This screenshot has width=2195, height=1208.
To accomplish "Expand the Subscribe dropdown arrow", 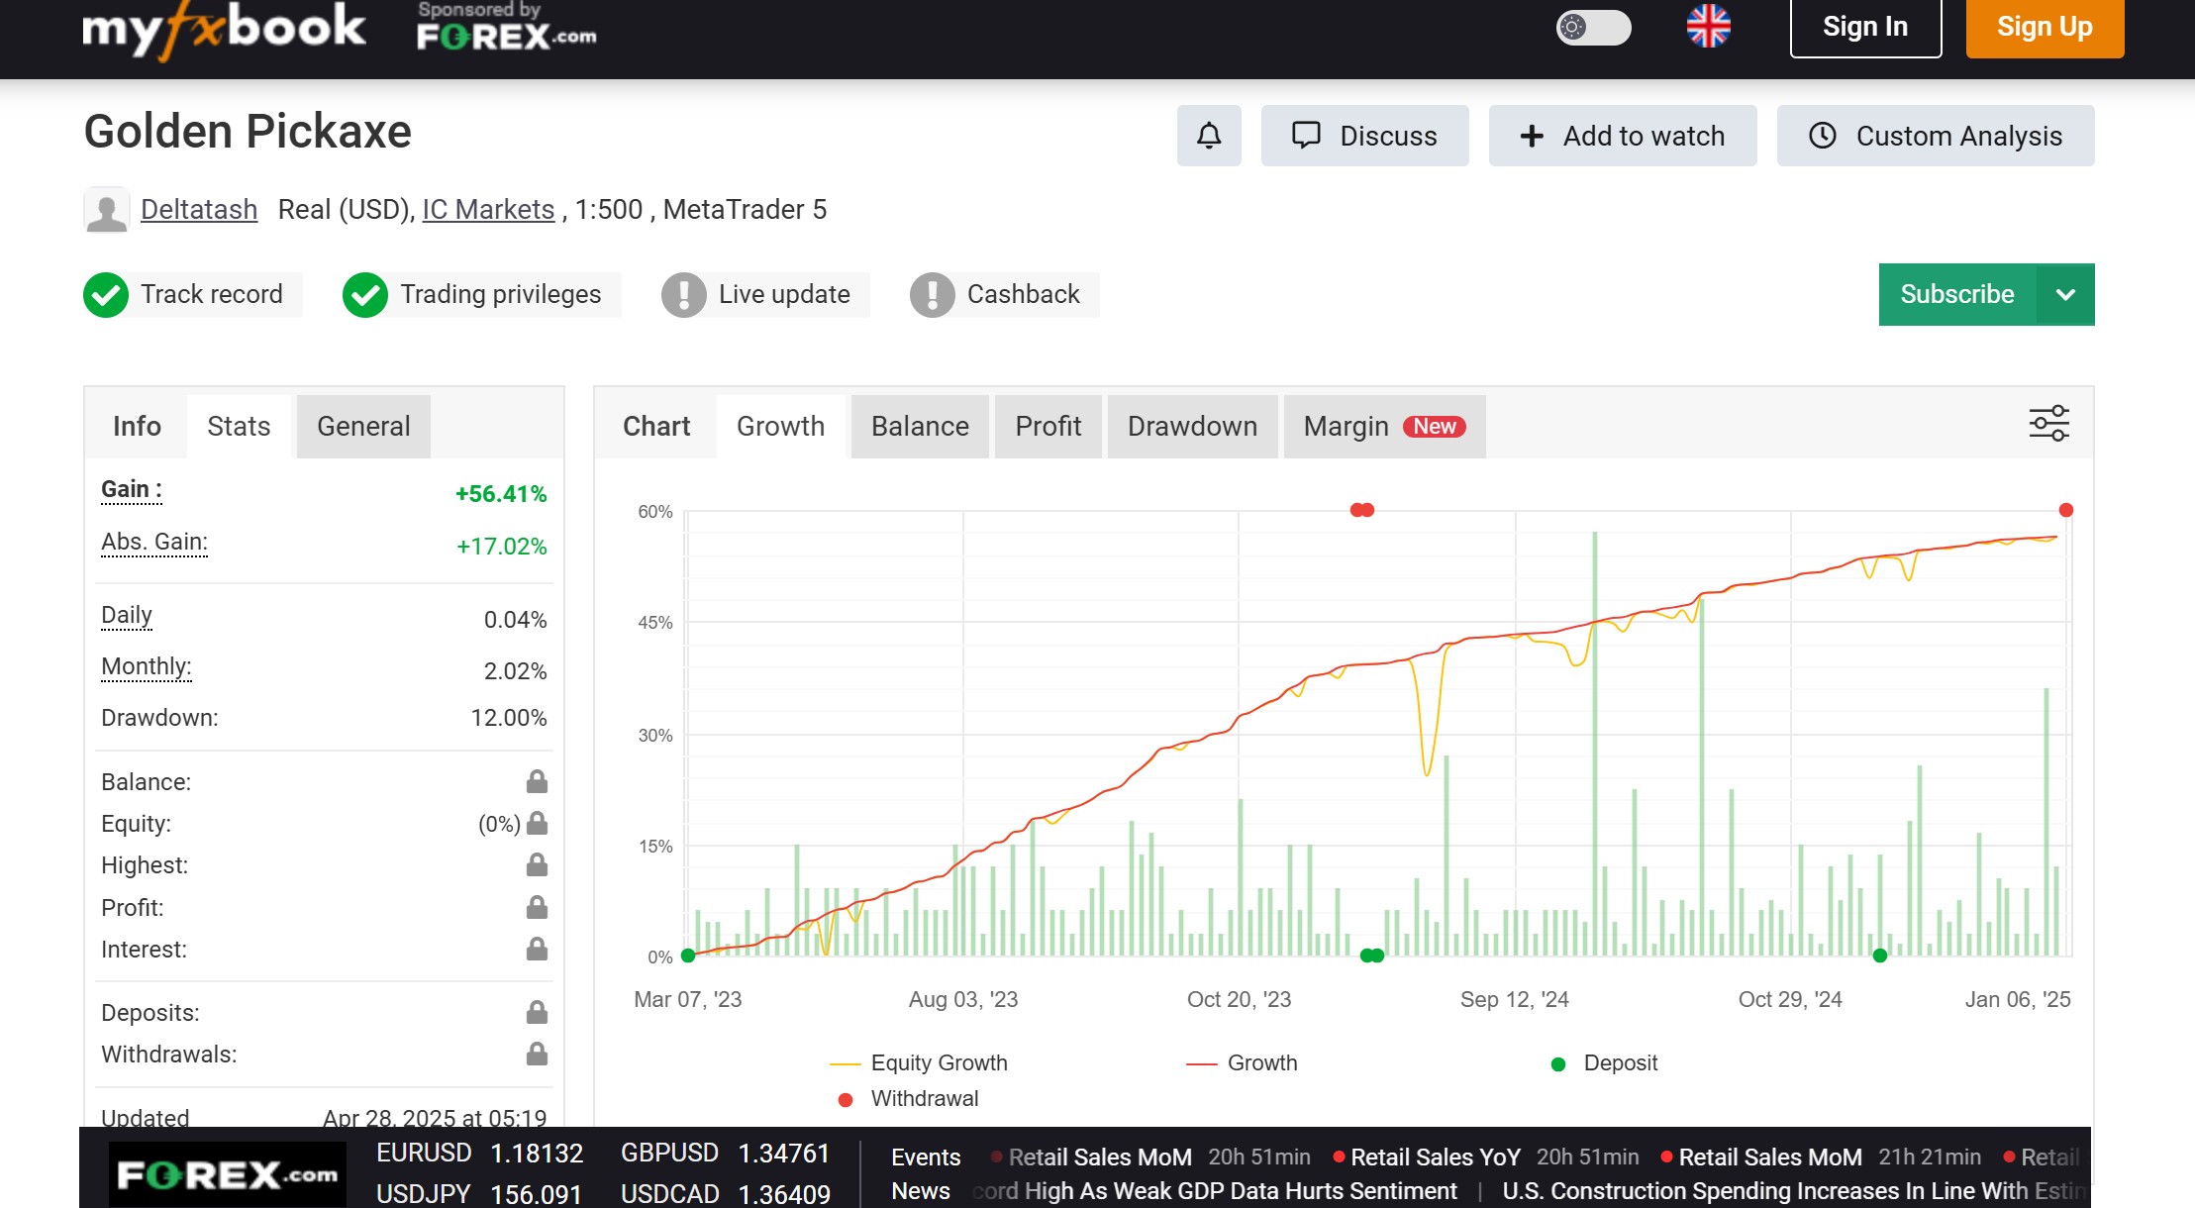I will (x=2065, y=295).
